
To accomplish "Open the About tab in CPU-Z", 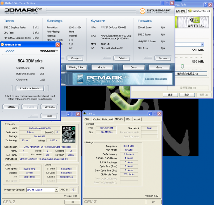I will pos(137,119).
